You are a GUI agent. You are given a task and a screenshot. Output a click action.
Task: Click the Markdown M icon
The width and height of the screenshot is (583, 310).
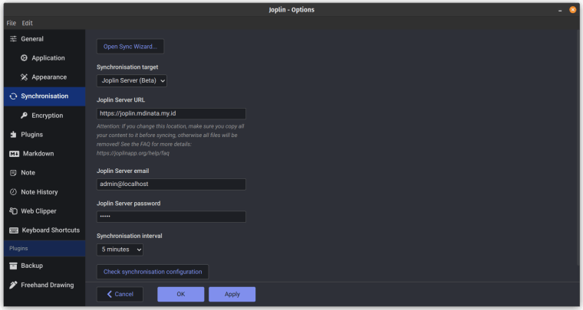14,154
